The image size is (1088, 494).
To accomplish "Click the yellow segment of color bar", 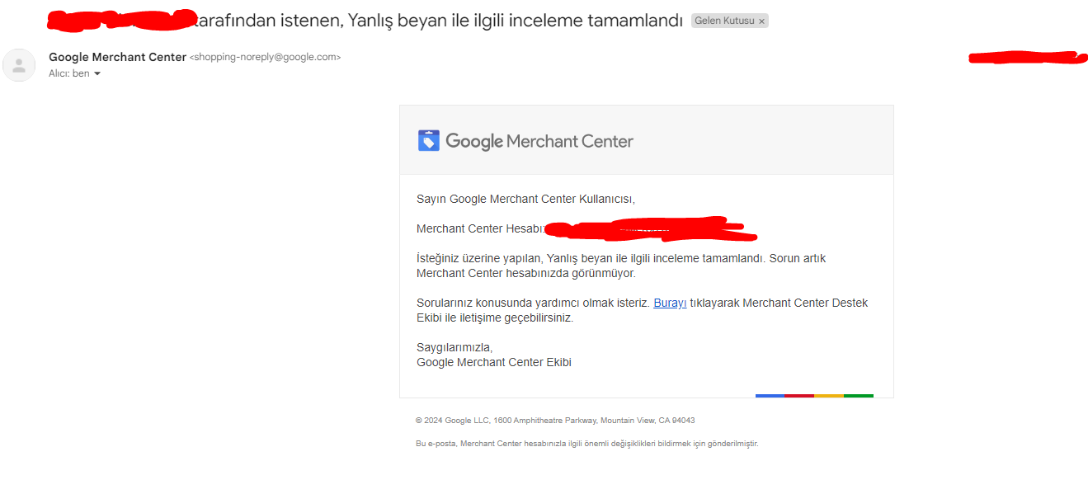I will [x=829, y=396].
